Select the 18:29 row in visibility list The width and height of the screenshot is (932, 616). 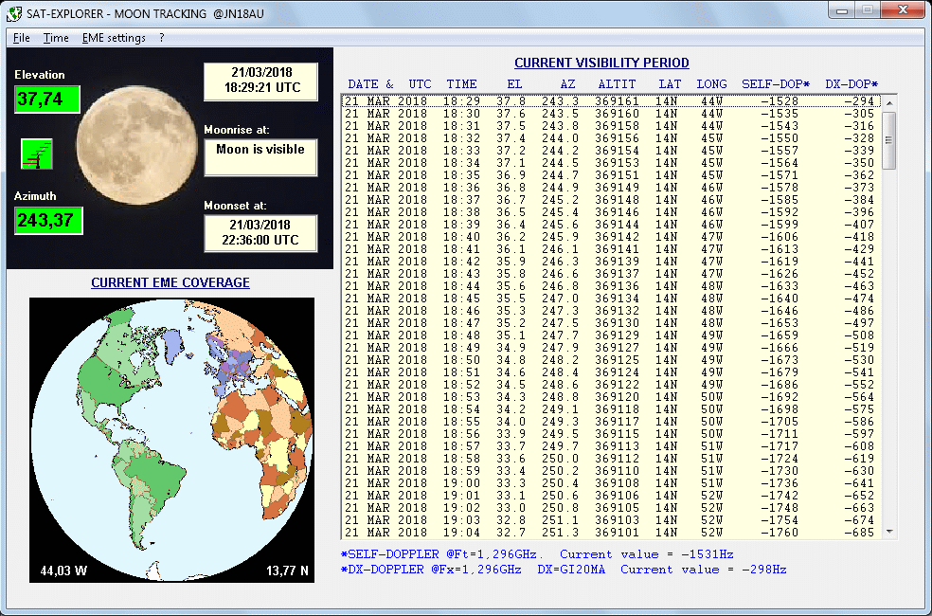(611, 101)
